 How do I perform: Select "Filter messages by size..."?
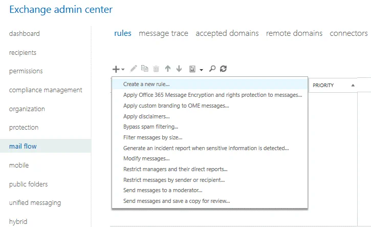152,137
